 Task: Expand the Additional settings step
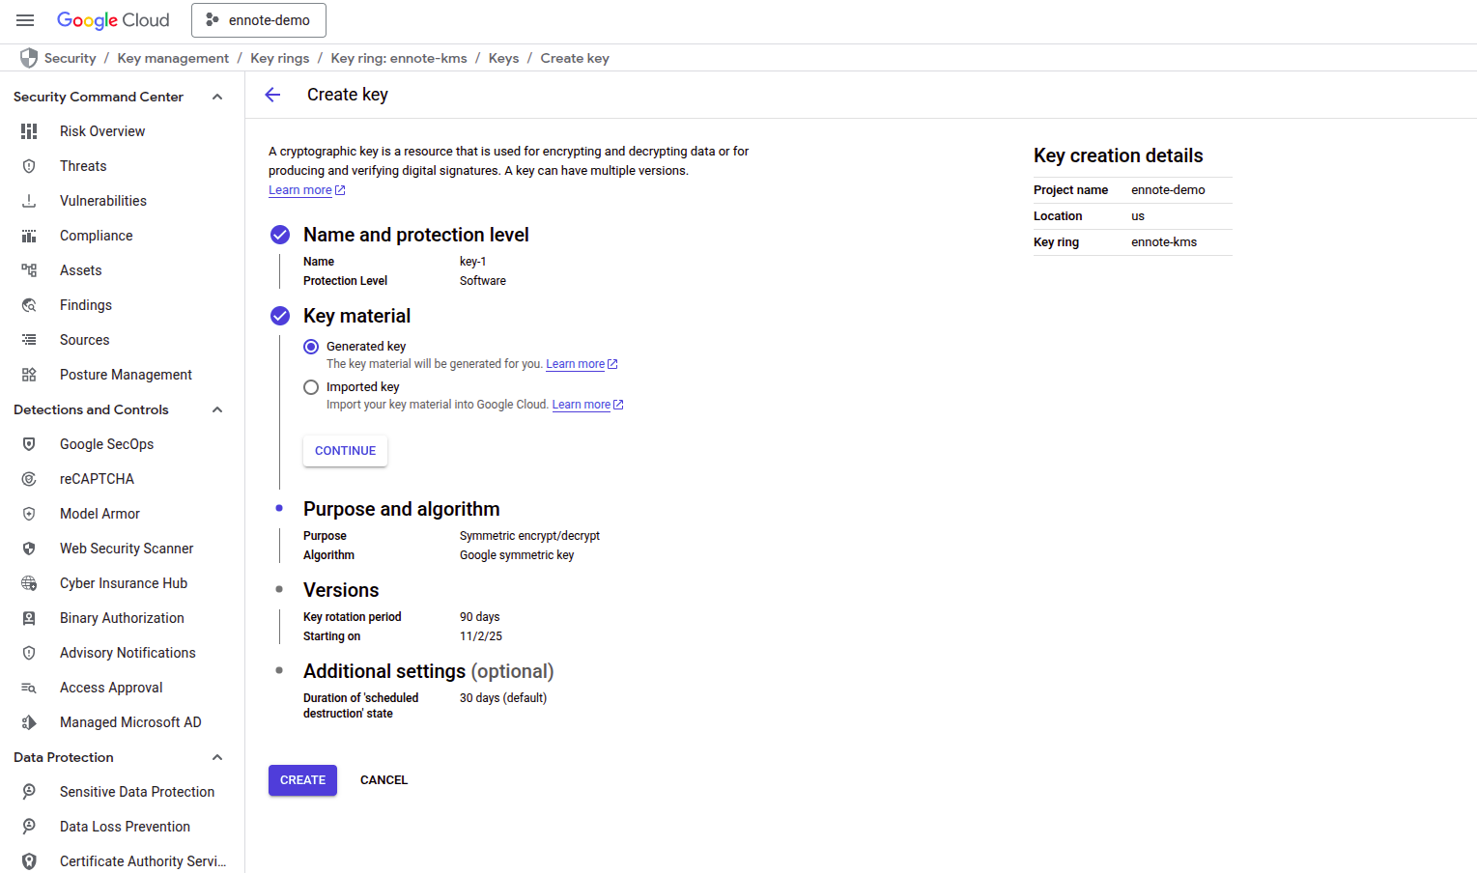pyautogui.click(x=429, y=671)
